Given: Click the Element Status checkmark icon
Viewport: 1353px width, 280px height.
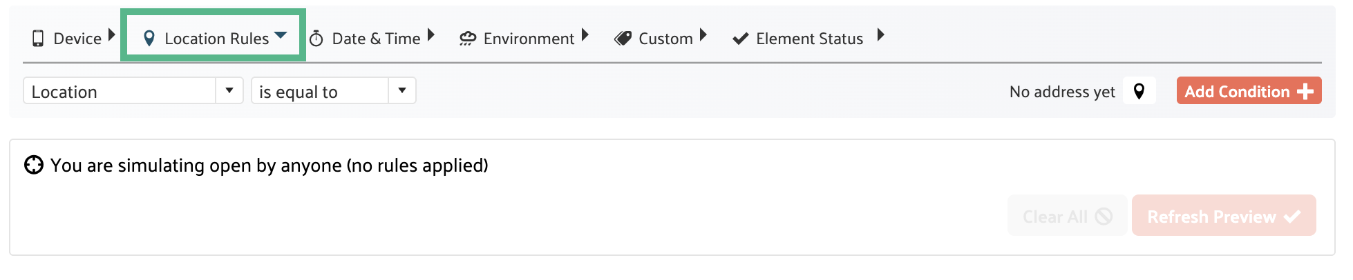Looking at the screenshot, I should click(x=740, y=39).
